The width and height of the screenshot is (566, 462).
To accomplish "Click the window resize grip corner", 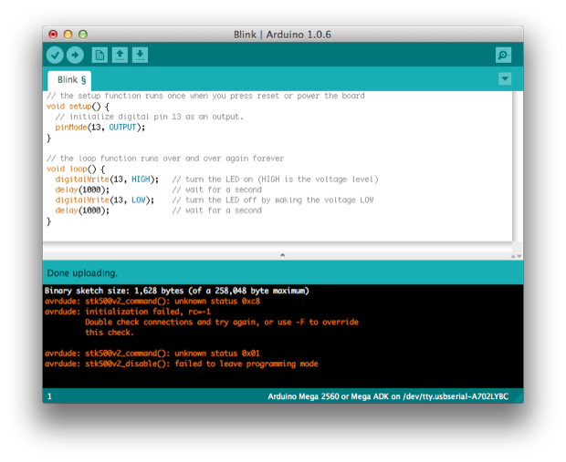I will [519, 398].
